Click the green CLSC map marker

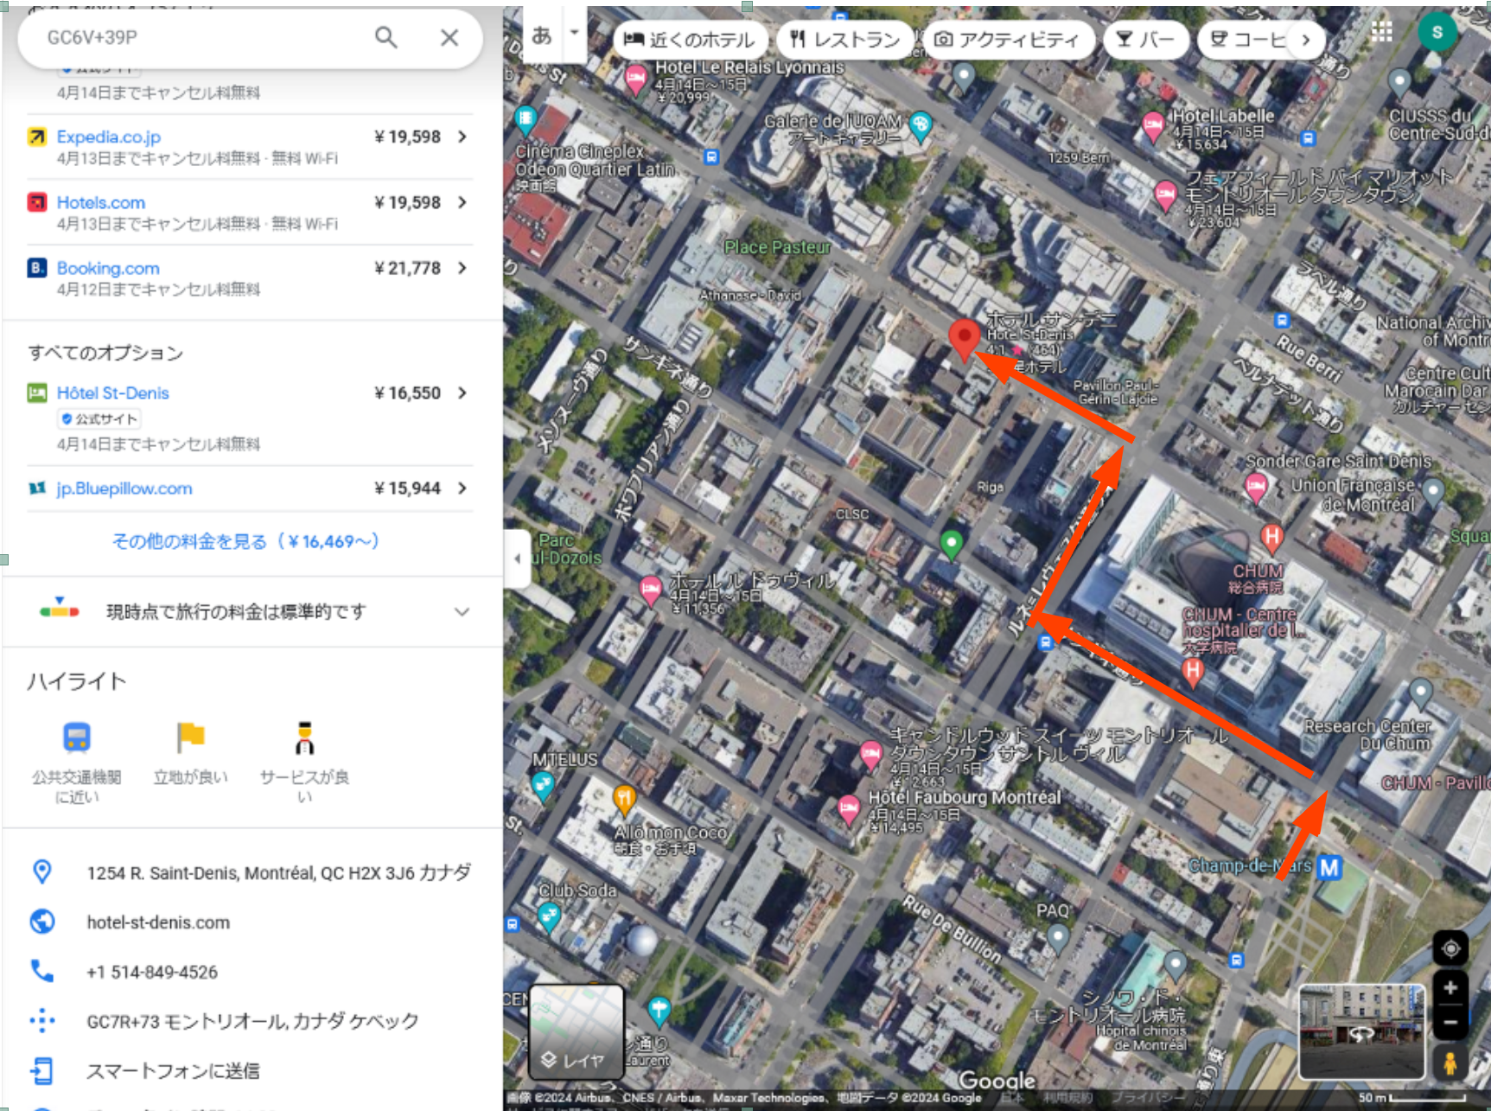point(951,544)
